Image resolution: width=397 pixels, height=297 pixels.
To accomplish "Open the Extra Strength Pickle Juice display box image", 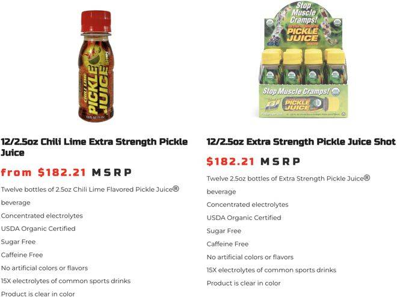I will (x=303, y=60).
